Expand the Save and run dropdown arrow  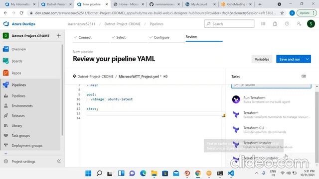(x=307, y=59)
